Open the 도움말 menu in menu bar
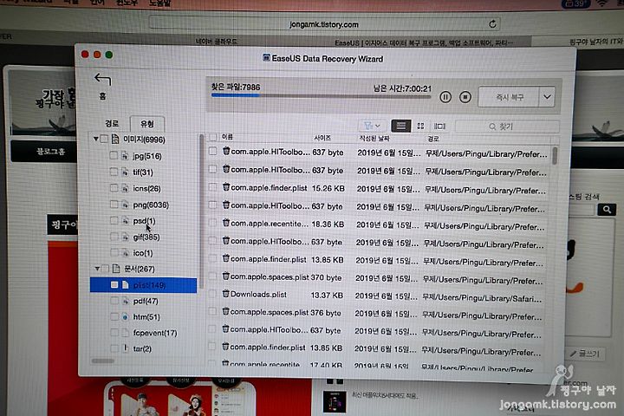 click(x=160, y=3)
